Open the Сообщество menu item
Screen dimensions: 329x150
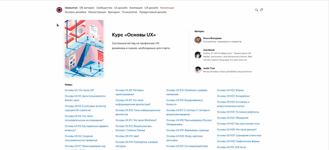click(x=104, y=8)
